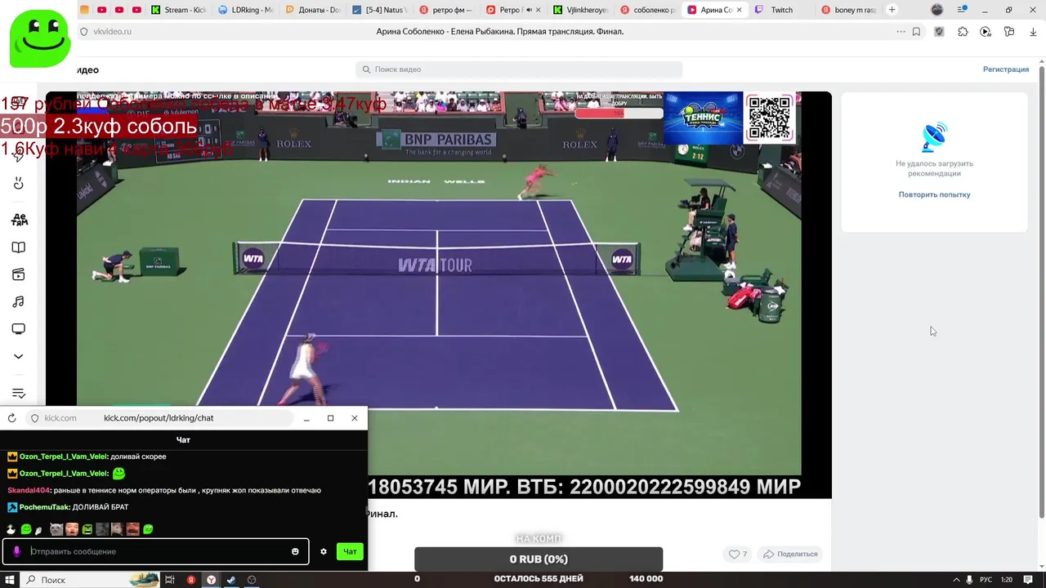Viewport: 1046px width, 588px height.
Task: Open browser extensions puzzle icon
Action: tap(963, 32)
